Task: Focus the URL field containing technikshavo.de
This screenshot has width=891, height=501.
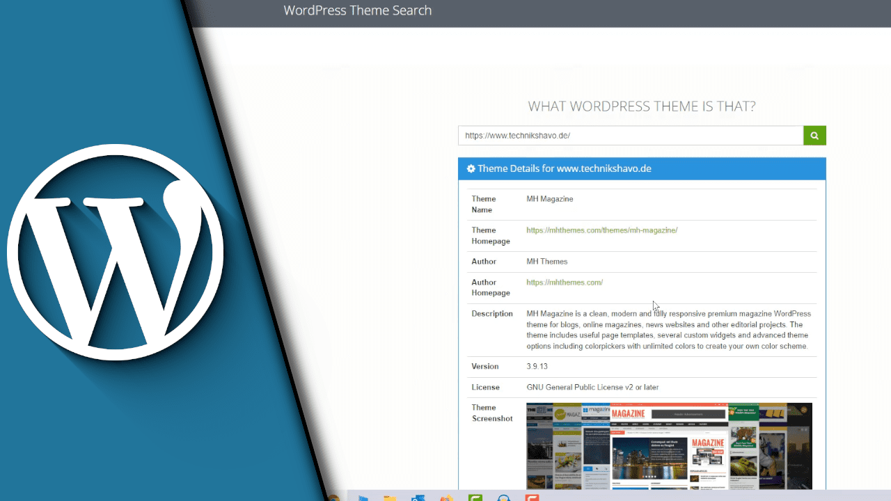Action: (631, 136)
